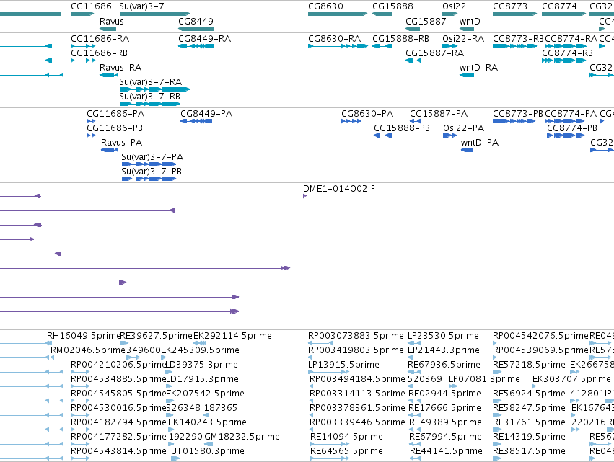
Task: Click the LP07081.3prime EST label
Action: click(484, 379)
